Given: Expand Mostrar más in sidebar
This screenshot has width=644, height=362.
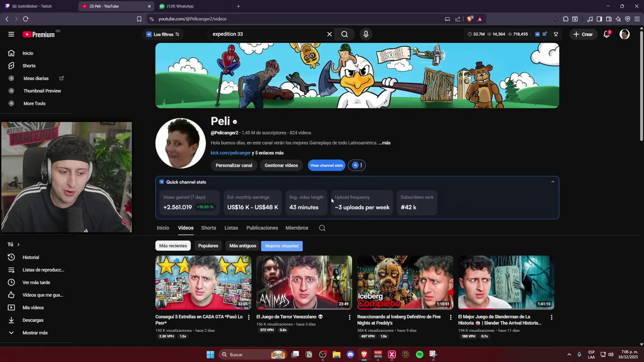Looking at the screenshot, I should [x=35, y=333].
